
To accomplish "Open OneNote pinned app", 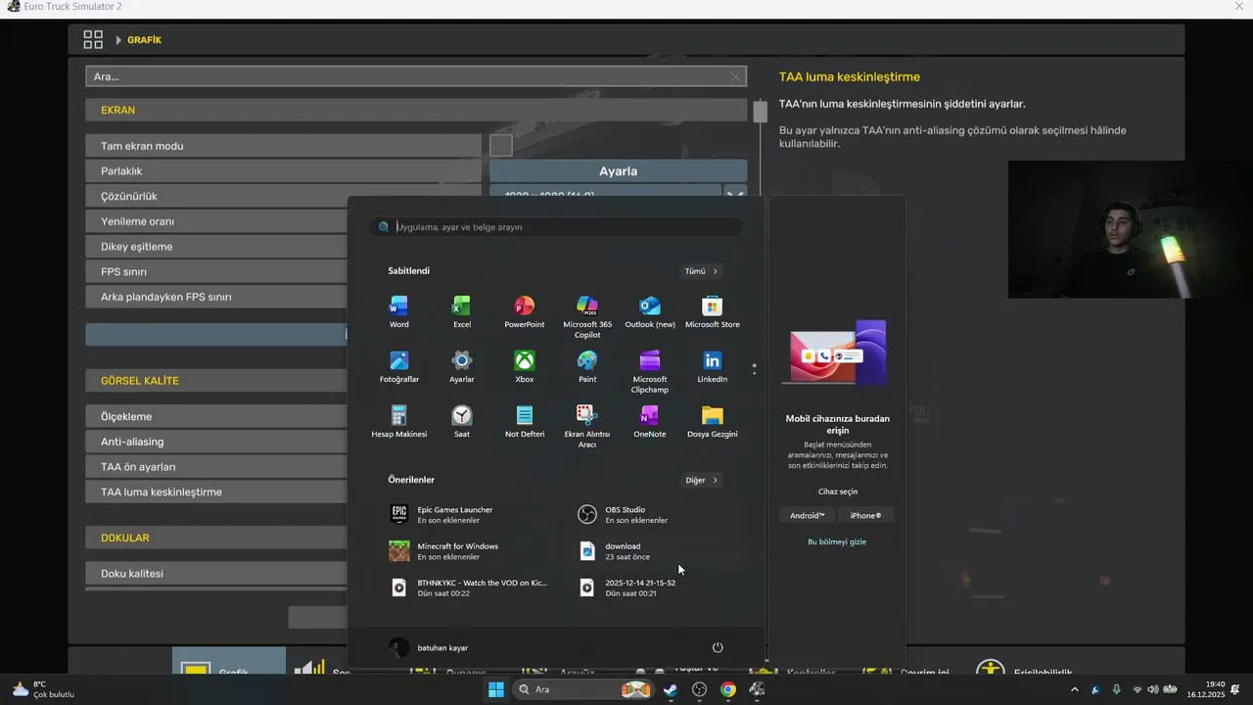I will pos(650,421).
